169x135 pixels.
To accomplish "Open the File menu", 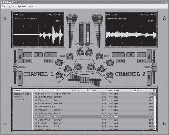I will tap(3, 6).
